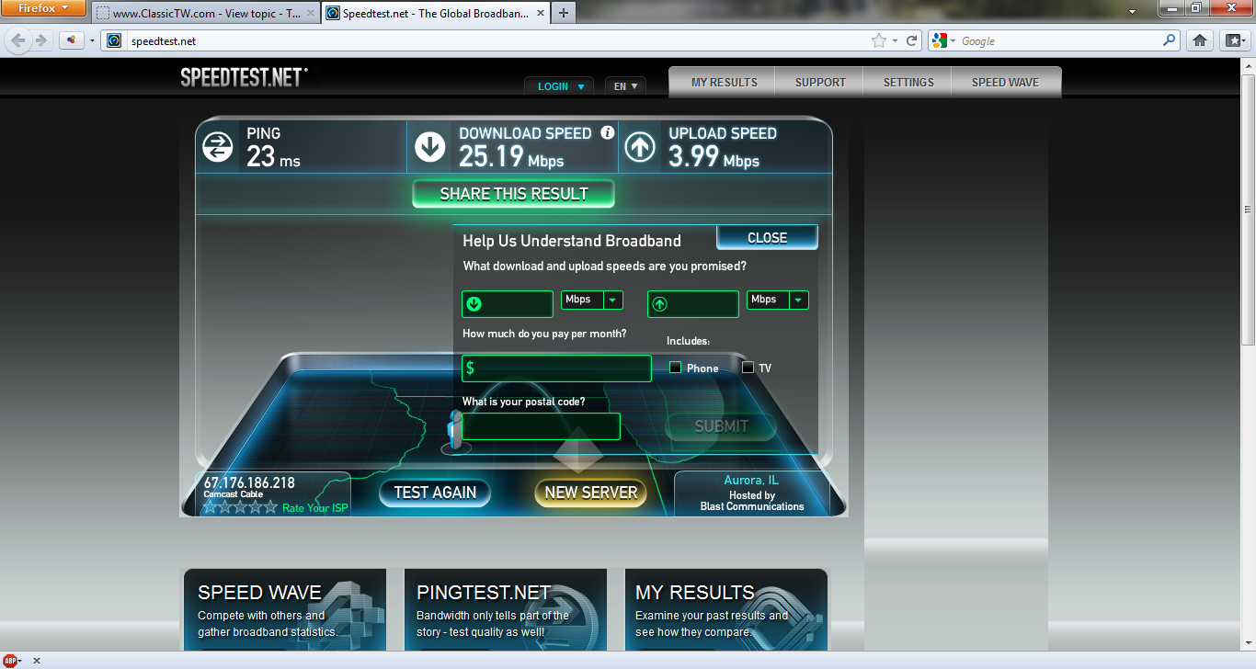Reload the Speedtest.net page
This screenshot has height=669, width=1256.
[912, 40]
